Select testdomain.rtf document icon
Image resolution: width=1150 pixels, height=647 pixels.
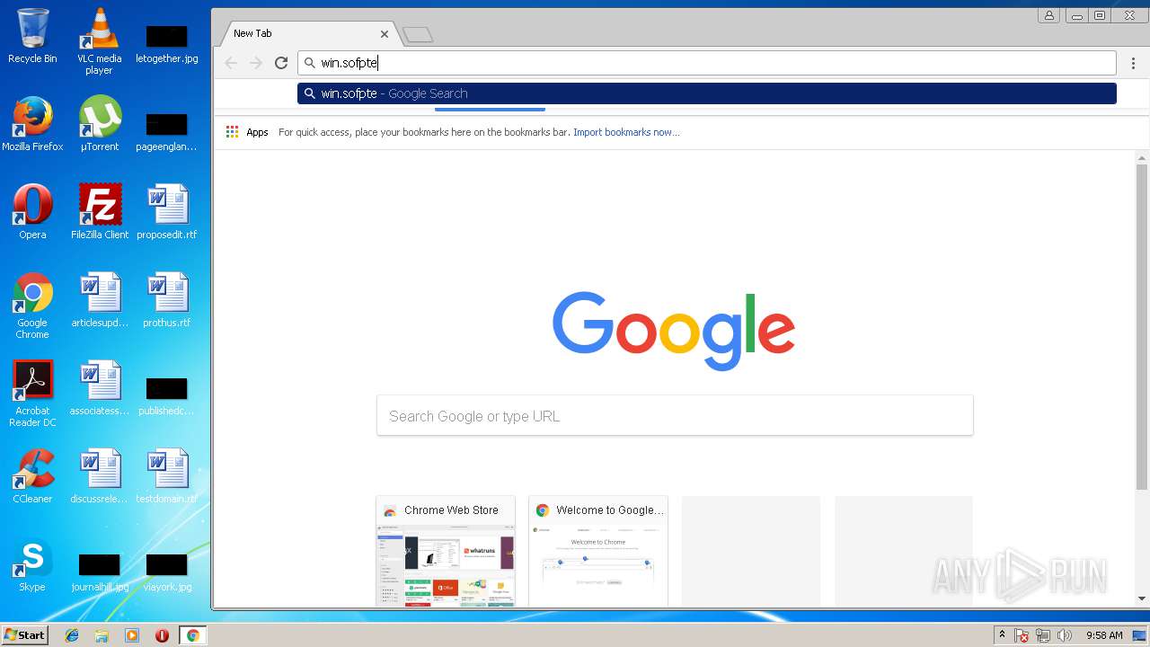tap(166, 476)
